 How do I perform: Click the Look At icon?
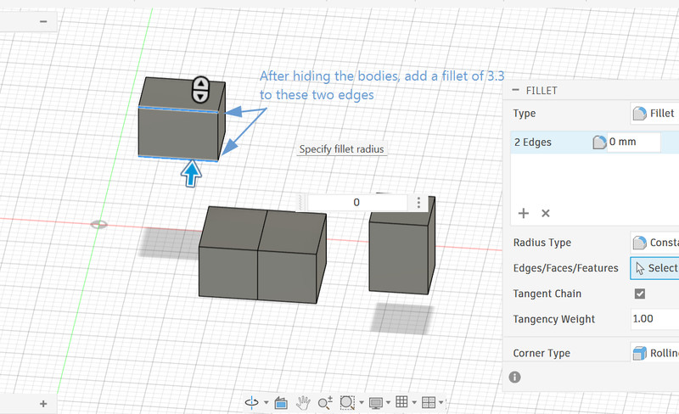281,403
